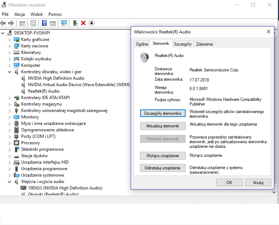Viewport: 279px width, 225px height.
Task: Collapse the DESKTOP-FVO6VPI root node
Action: point(3,33)
